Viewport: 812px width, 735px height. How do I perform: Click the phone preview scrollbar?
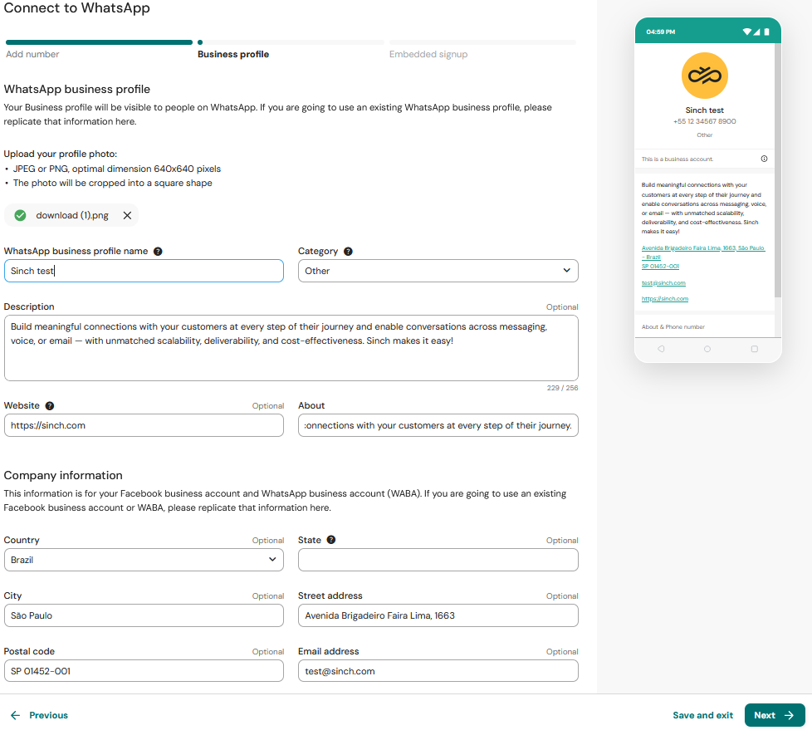pyautogui.click(x=777, y=171)
